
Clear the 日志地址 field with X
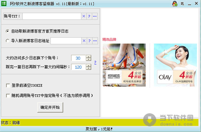pyautogui.click(x=84, y=41)
